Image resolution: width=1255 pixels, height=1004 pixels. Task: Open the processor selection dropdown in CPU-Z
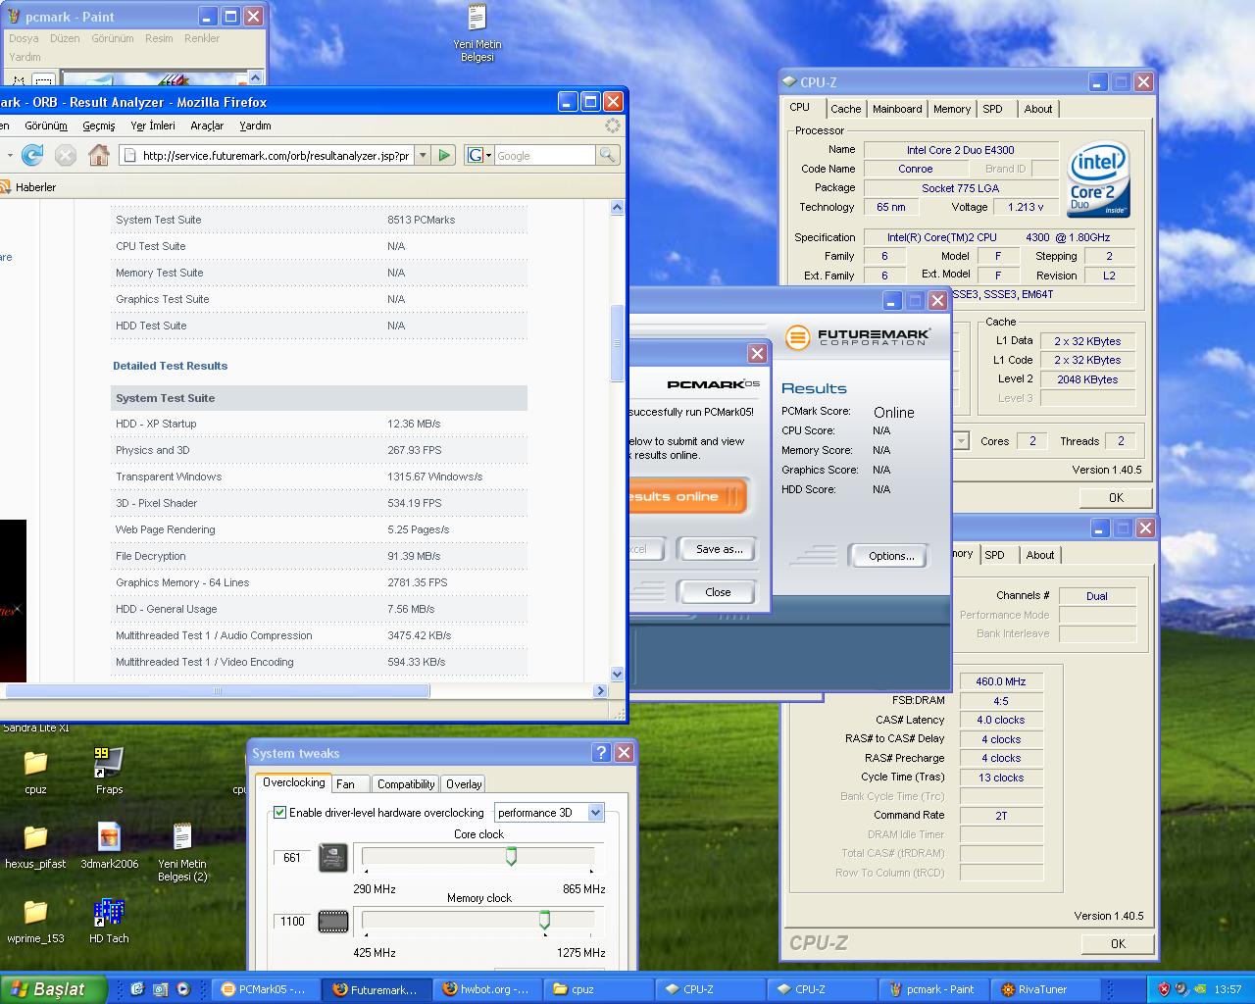point(961,441)
